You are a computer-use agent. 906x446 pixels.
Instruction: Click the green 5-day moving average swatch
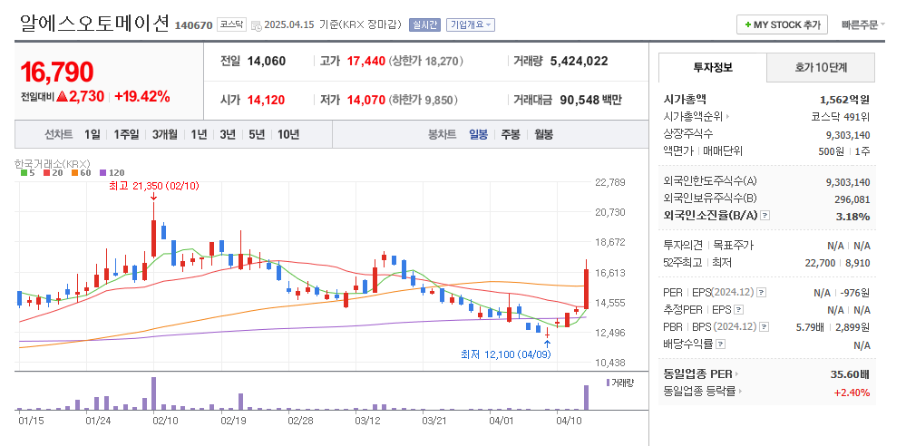(x=23, y=173)
